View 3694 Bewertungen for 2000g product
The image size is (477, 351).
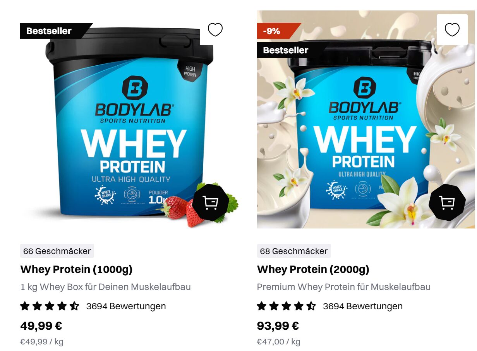363,307
